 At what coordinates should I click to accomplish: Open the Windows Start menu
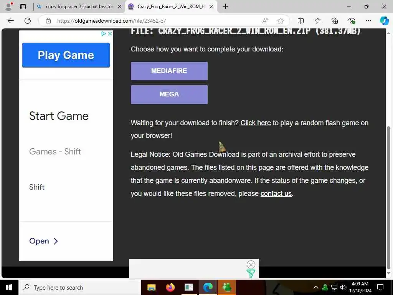point(9,287)
